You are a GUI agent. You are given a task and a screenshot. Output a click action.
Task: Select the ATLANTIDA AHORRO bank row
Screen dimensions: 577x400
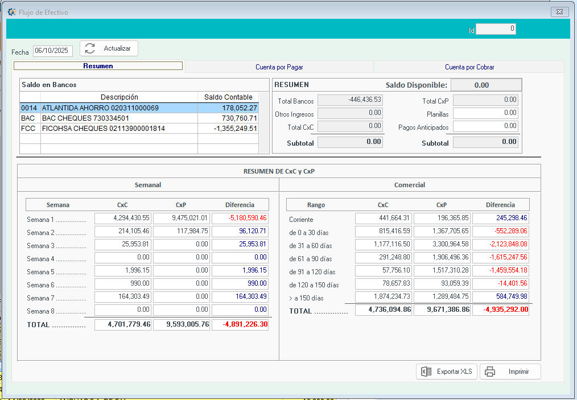click(x=139, y=108)
